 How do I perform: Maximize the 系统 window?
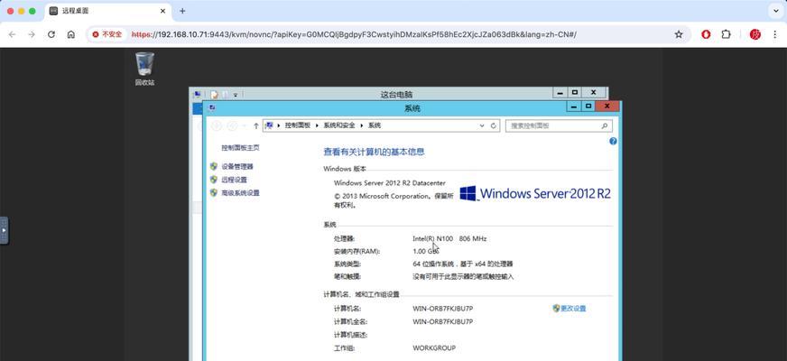(x=588, y=106)
